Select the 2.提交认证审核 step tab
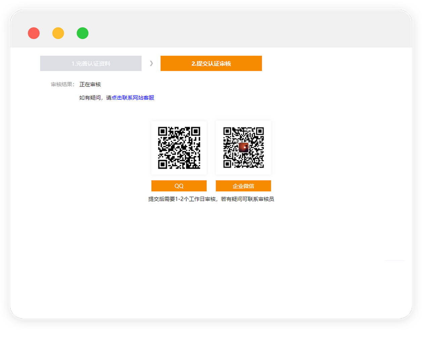422x349 pixels. pyautogui.click(x=211, y=63)
